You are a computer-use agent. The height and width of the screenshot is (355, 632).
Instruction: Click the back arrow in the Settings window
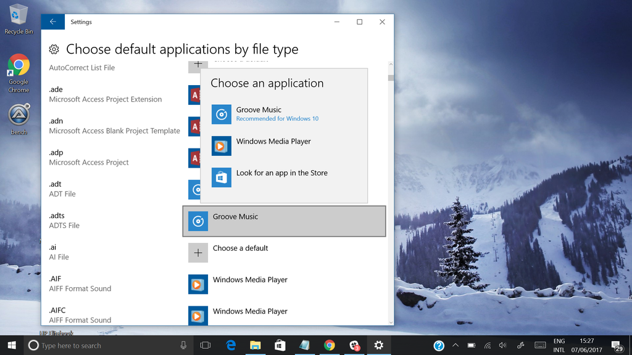coord(52,21)
